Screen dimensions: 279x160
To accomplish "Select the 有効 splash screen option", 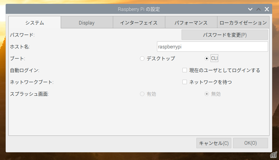I will (x=142, y=94).
